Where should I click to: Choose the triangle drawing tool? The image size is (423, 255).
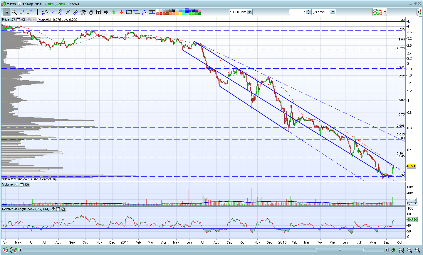tap(144, 12)
